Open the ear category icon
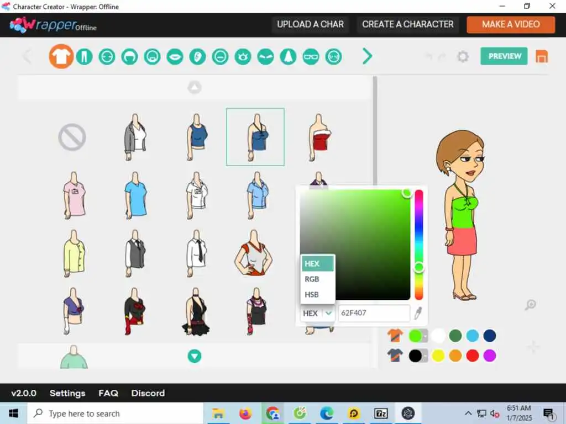 [x=197, y=57]
